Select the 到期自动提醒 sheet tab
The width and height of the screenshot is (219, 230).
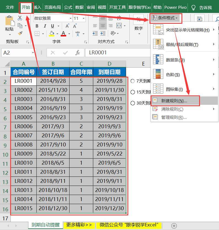point(46,225)
